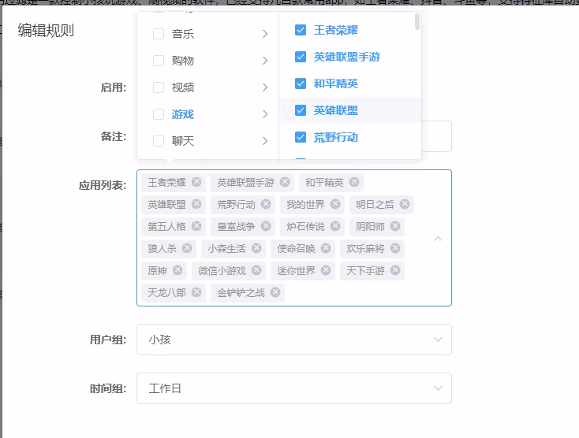Uncheck the 英雄联盟 checkbox in cascader
This screenshot has width=579, height=438.
(301, 110)
